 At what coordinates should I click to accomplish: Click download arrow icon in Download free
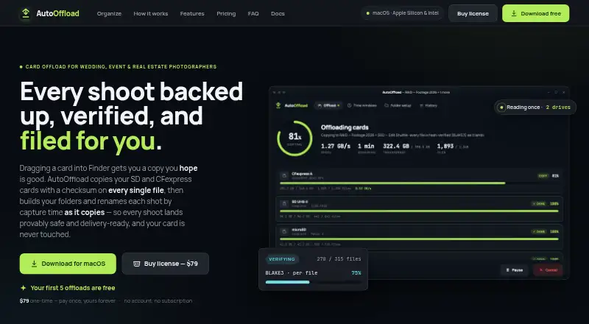point(513,13)
